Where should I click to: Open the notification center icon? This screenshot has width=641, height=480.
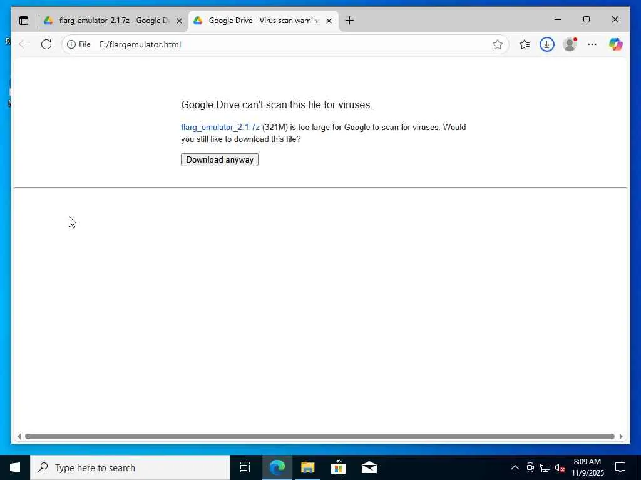tap(620, 467)
